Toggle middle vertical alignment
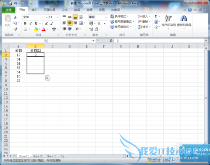210x165 pixels. (70, 17)
